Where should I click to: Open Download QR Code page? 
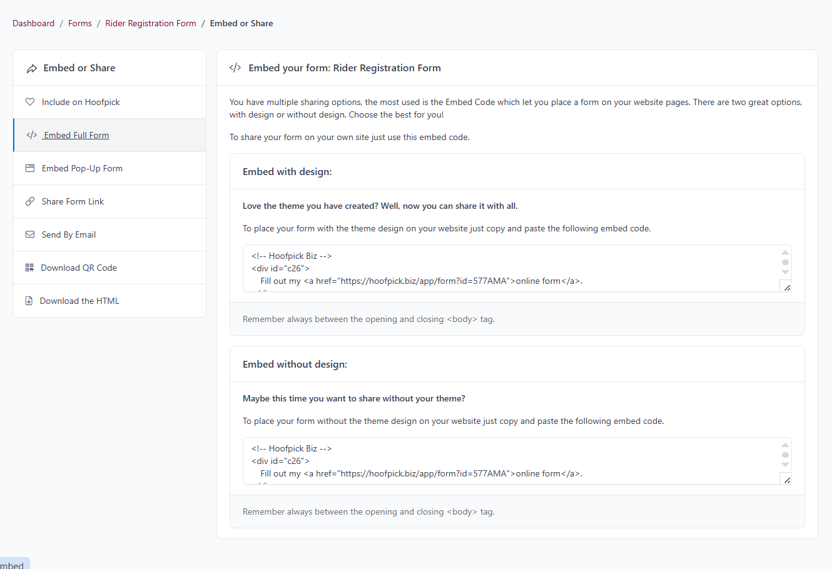[x=109, y=268]
